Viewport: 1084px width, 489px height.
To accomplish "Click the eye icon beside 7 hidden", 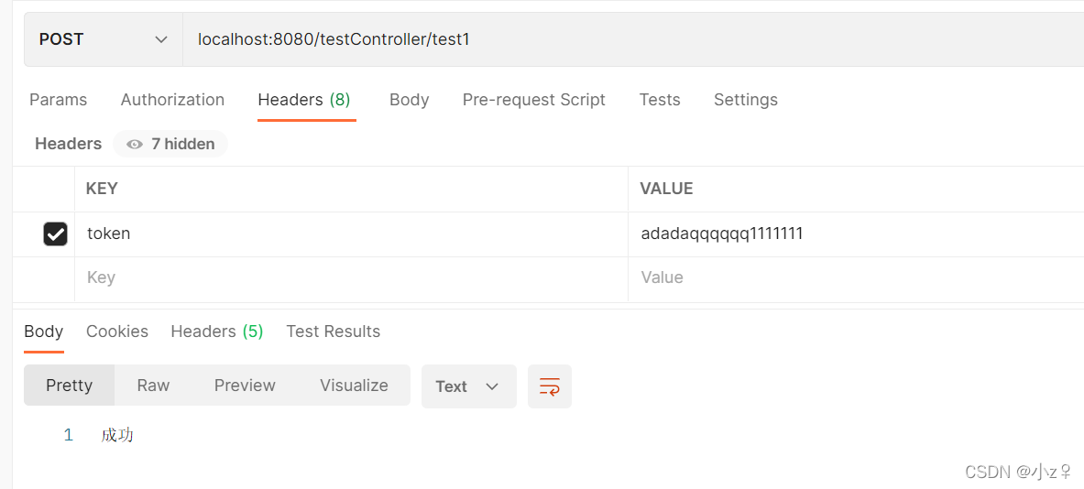I will tap(135, 145).
